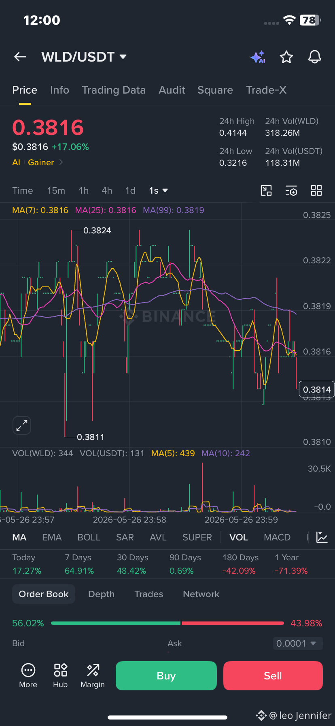This screenshot has width=335, height=726.
Task: Toggle the SUPER indicator
Action: (x=197, y=538)
